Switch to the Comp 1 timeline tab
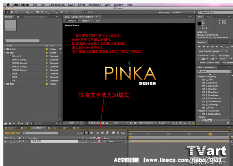Image resolution: width=233 pixels, height=166 pixels. (x=53, y=128)
